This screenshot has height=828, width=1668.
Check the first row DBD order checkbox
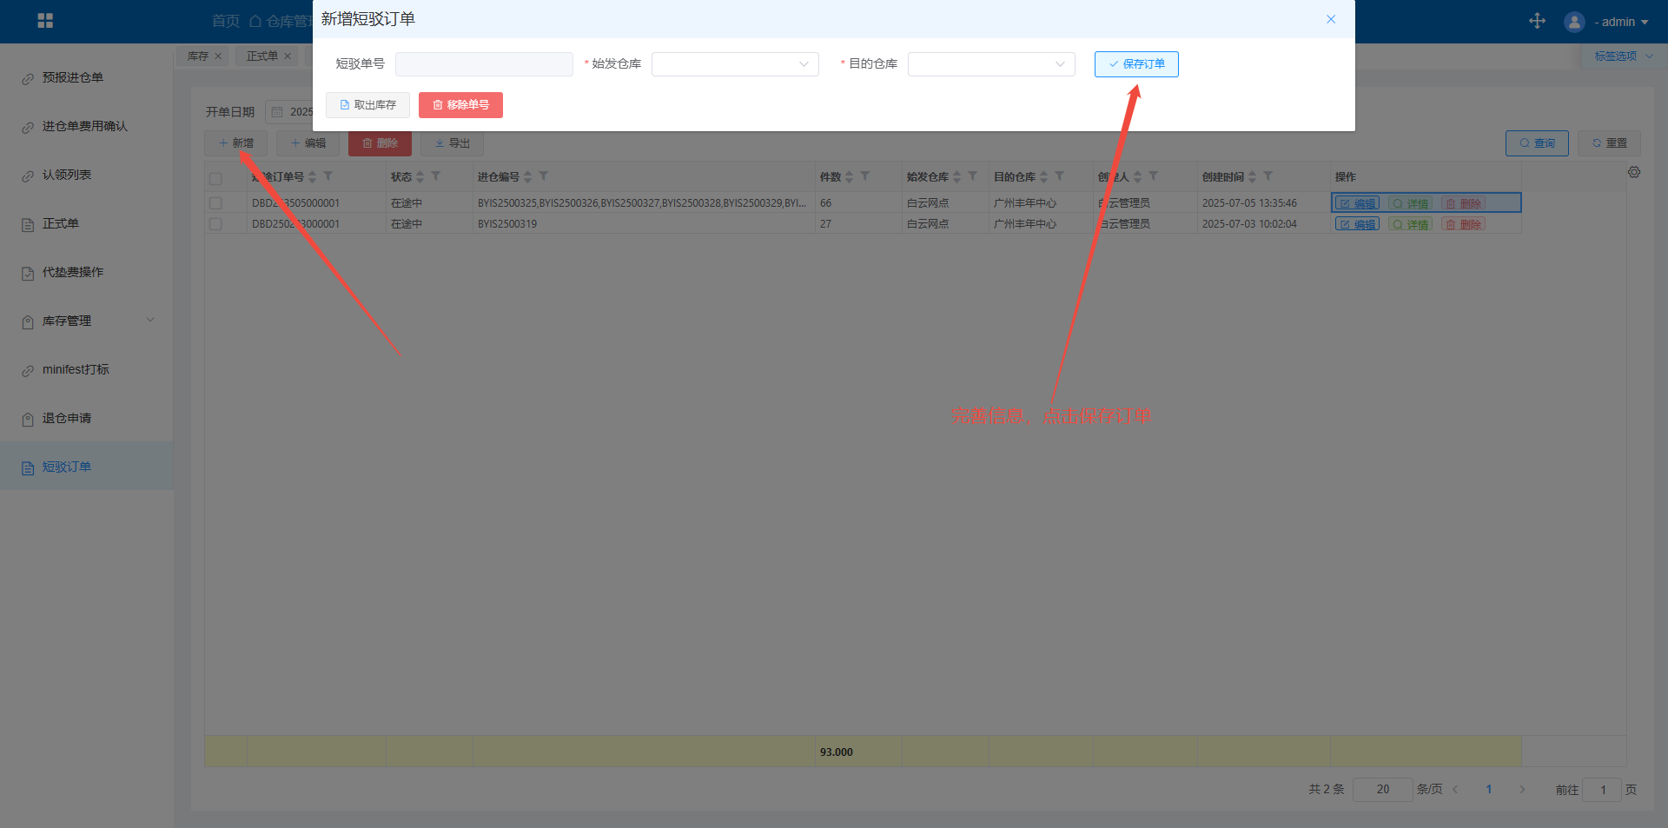click(x=215, y=203)
